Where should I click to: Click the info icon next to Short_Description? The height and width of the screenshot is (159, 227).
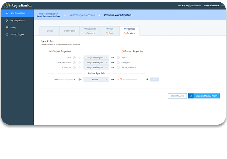[74, 62]
